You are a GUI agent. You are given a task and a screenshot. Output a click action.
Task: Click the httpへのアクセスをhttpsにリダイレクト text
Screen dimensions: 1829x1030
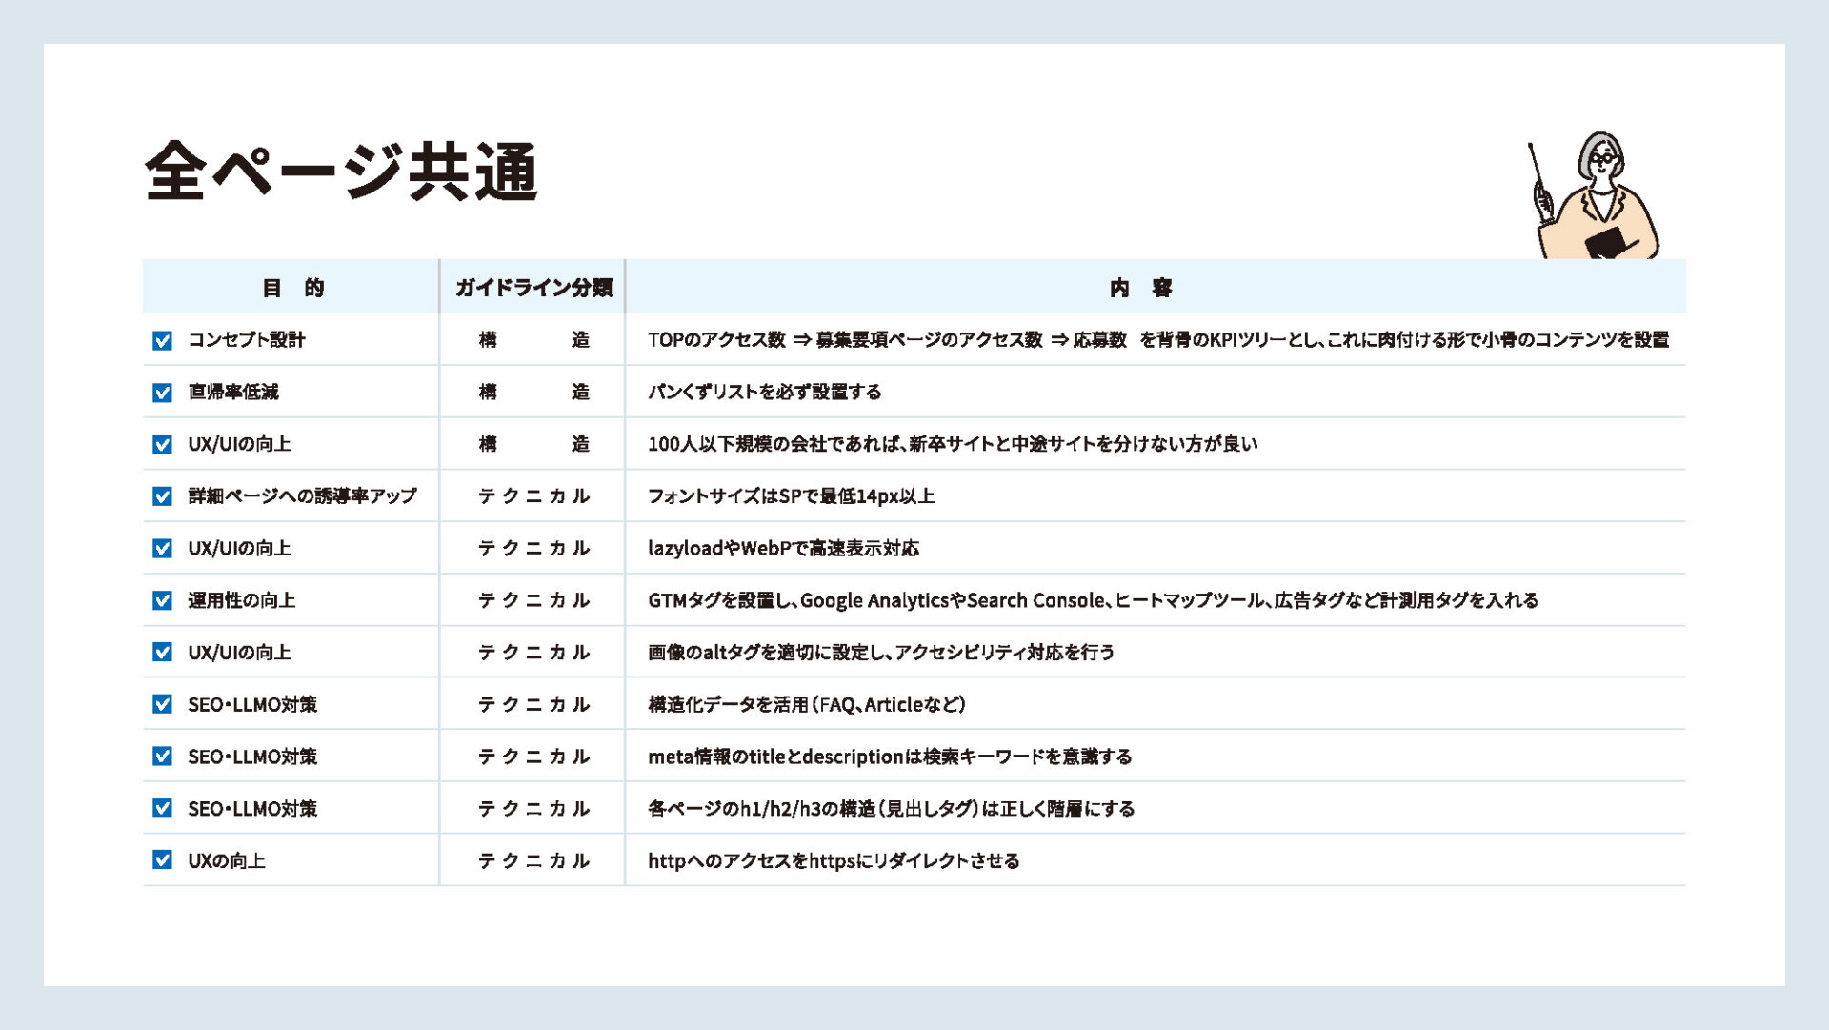point(834,860)
